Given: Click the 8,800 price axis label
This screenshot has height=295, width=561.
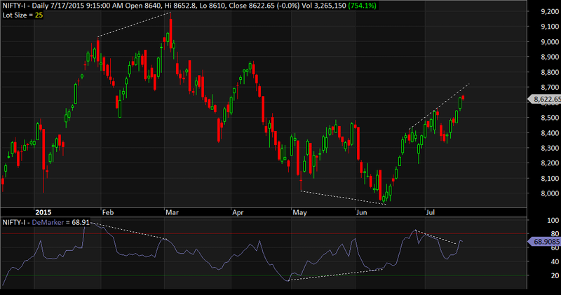Looking at the screenshot, I should pyautogui.click(x=550, y=72).
